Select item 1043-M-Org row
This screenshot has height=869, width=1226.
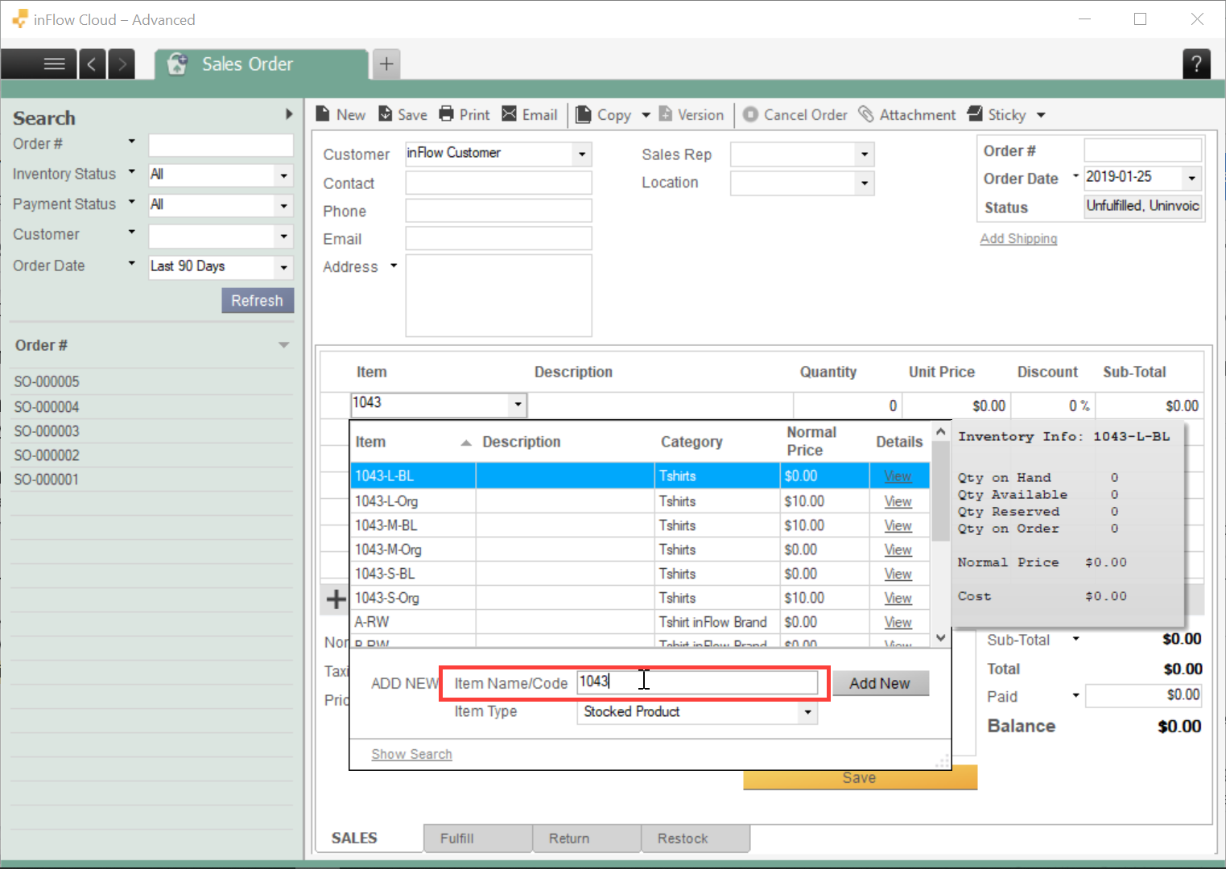click(640, 550)
